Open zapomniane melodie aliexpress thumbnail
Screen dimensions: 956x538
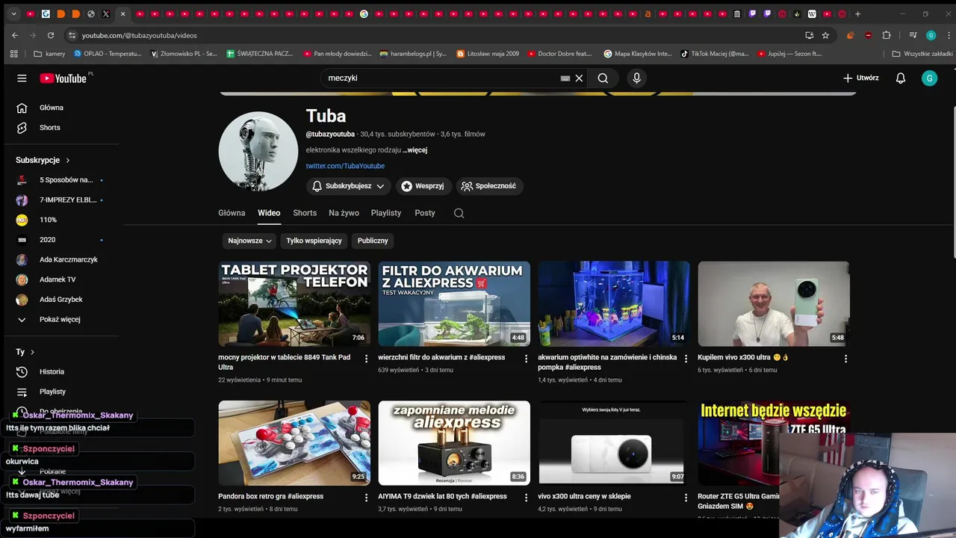[454, 442]
